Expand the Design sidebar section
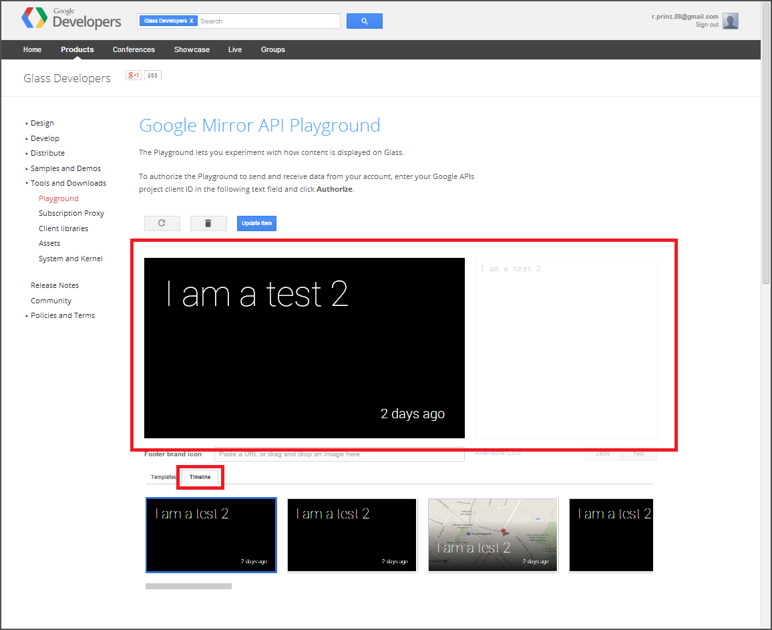This screenshot has width=772, height=630. [x=42, y=123]
